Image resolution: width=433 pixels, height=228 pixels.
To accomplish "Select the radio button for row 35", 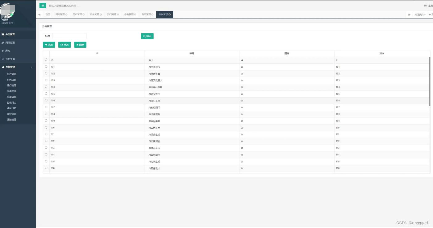I will tap(46, 60).
